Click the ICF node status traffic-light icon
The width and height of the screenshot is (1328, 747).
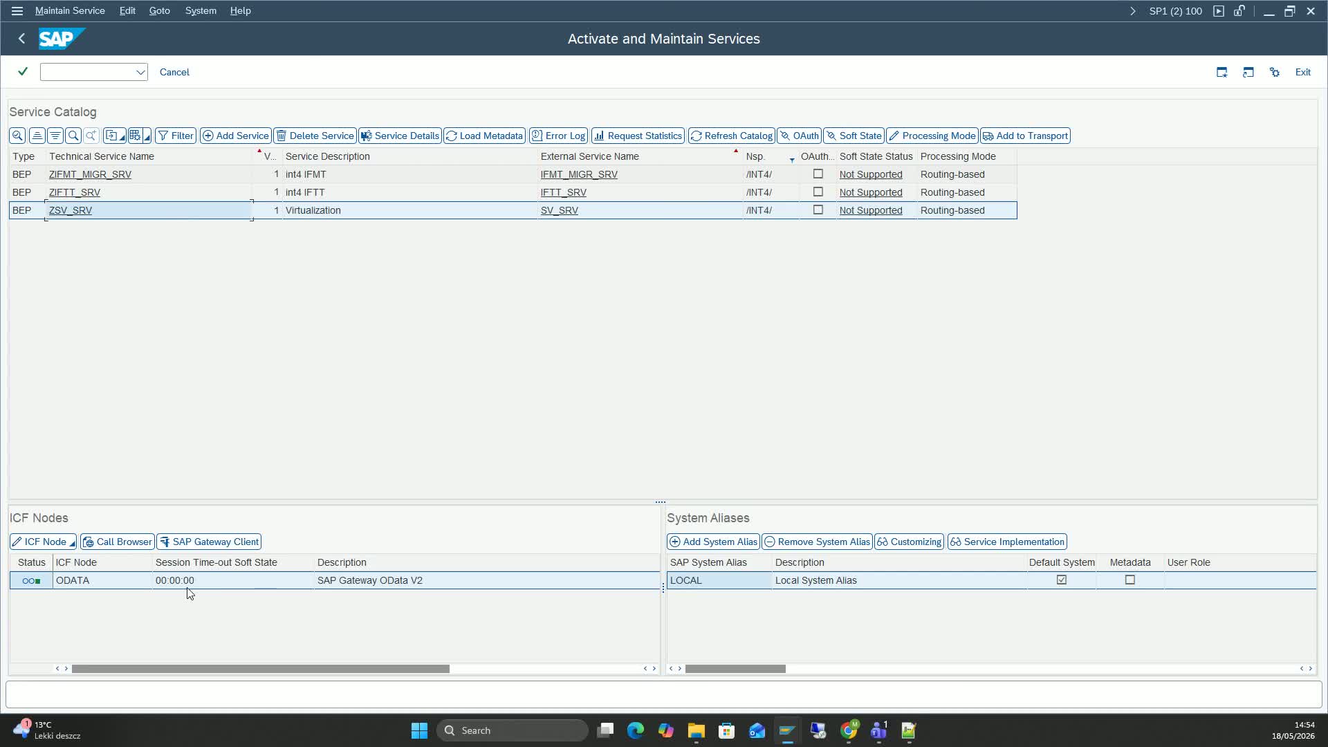pos(31,580)
